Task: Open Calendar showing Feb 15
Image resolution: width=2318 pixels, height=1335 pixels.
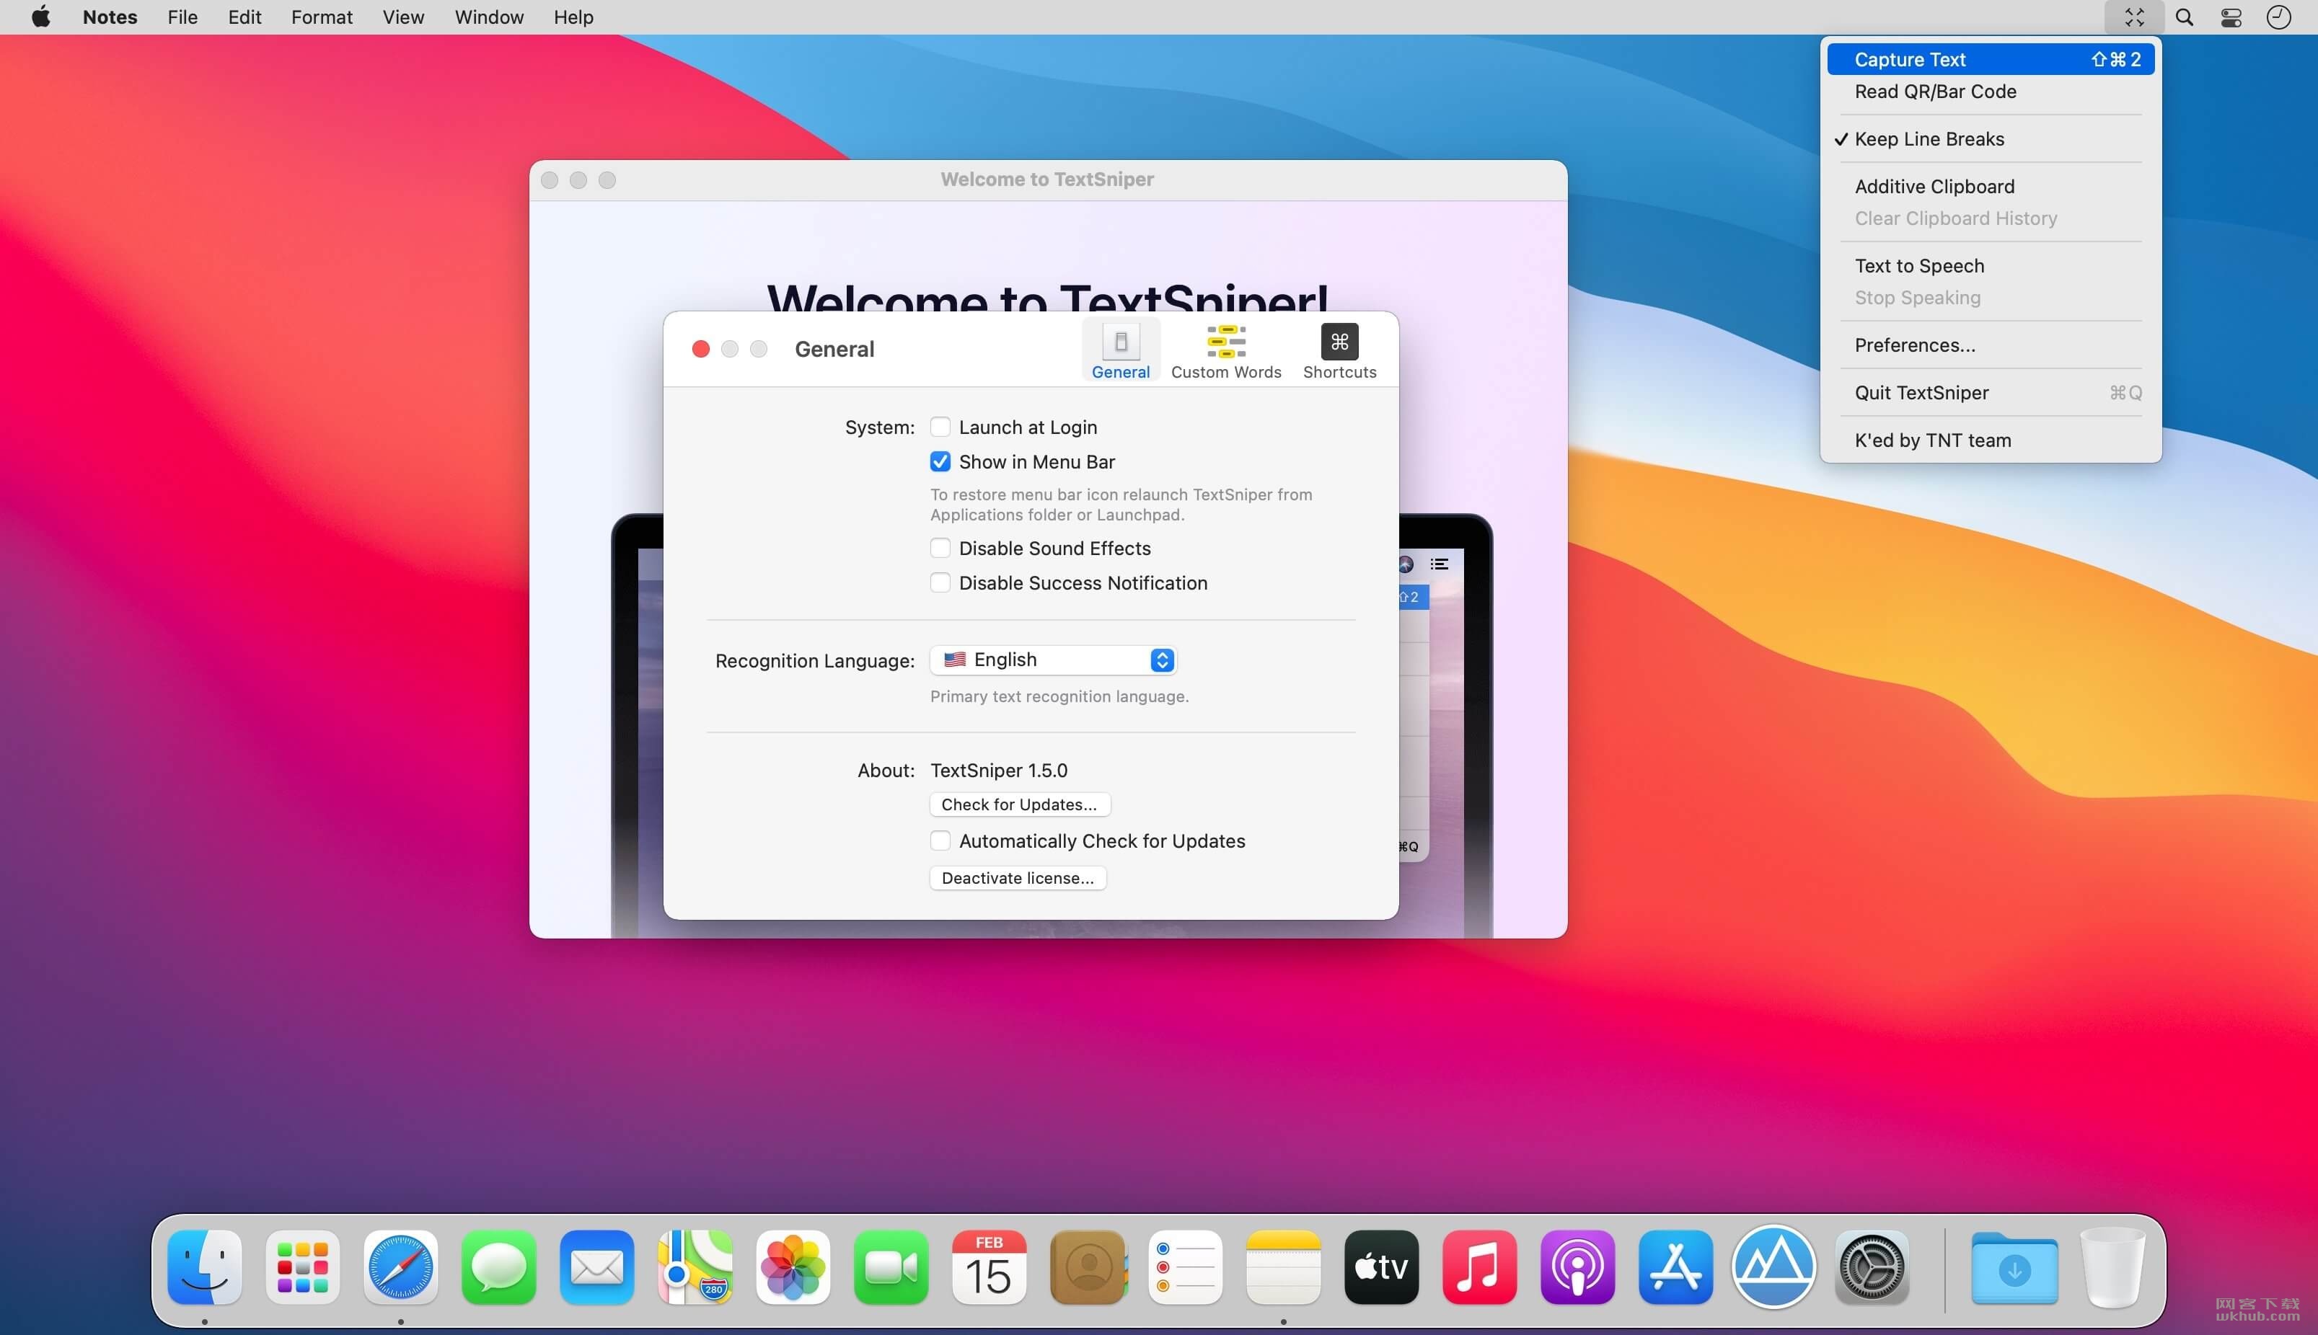Action: [x=990, y=1267]
